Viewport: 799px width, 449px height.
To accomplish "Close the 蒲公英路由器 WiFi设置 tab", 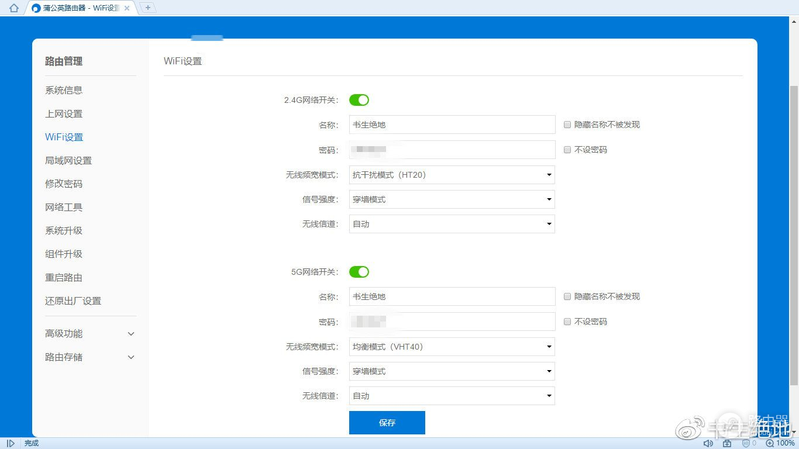I will click(x=127, y=8).
